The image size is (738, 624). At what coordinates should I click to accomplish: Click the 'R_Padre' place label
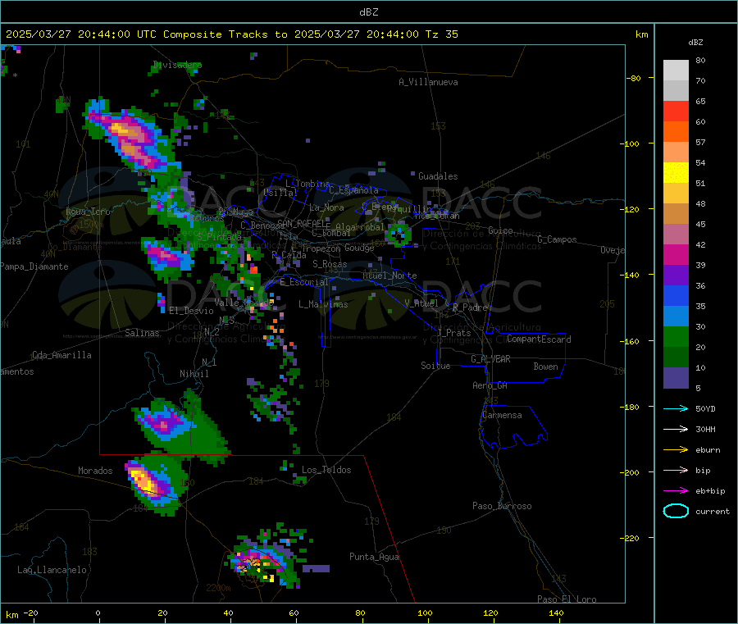[470, 307]
